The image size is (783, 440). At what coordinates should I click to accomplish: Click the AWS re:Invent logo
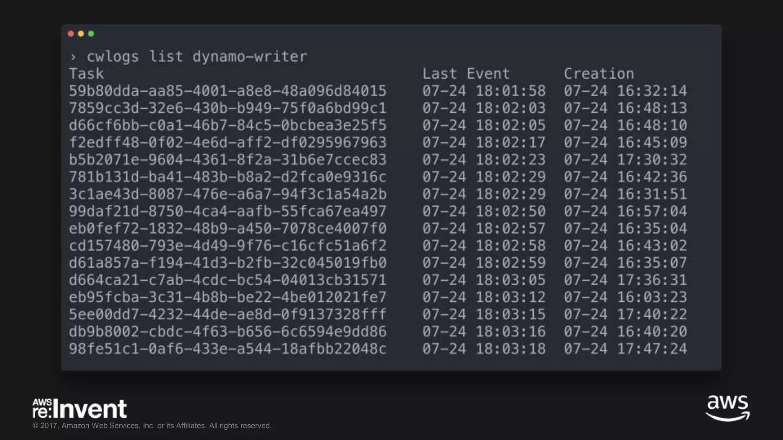coord(80,409)
